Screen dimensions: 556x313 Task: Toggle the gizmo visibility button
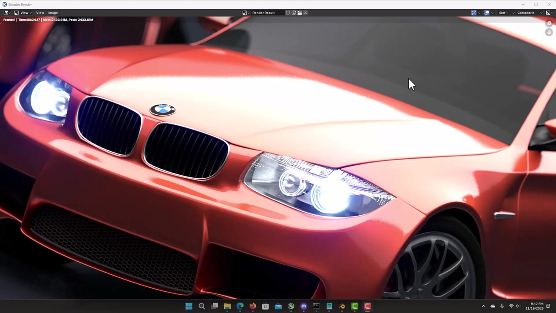point(473,13)
